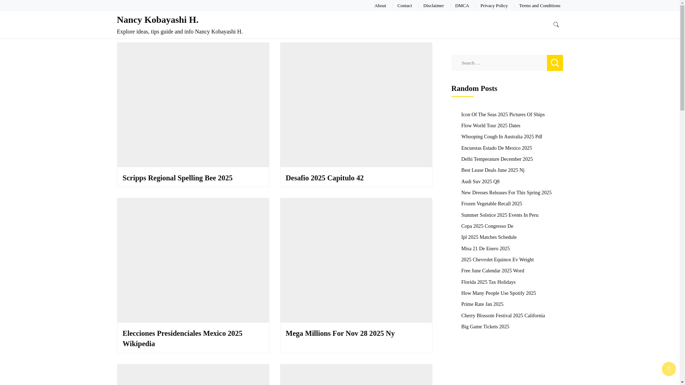This screenshot has width=685, height=385.
Task: Open Icon Of The Seas 2025 Pictures link
Action: (x=503, y=114)
